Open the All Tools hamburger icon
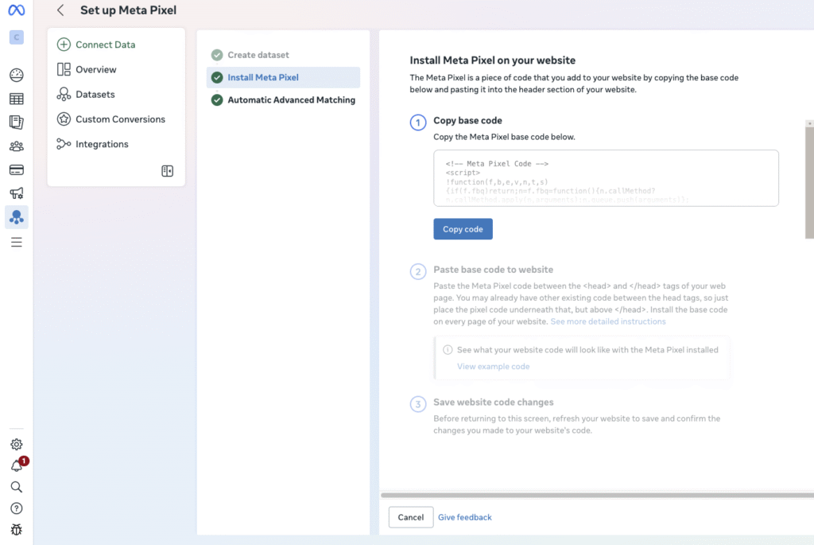The height and width of the screenshot is (545, 814). [16, 241]
